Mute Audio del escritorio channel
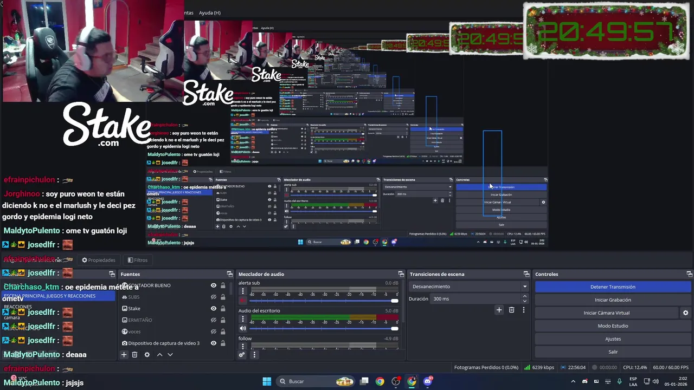 point(243,328)
